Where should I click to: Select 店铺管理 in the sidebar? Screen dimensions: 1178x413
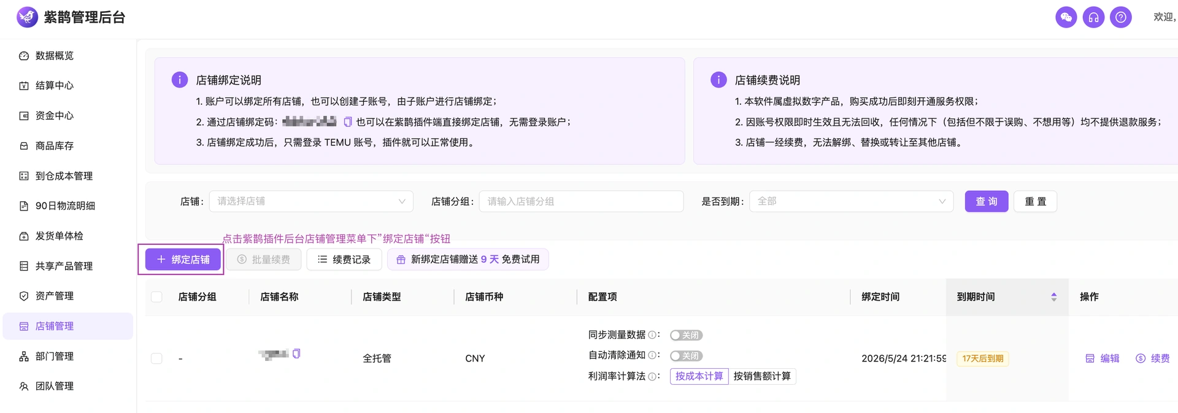click(x=67, y=326)
